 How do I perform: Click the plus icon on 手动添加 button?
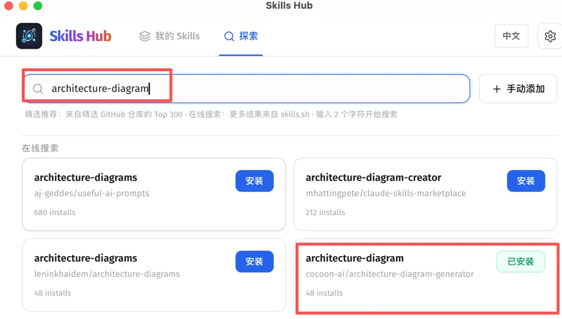(x=496, y=88)
